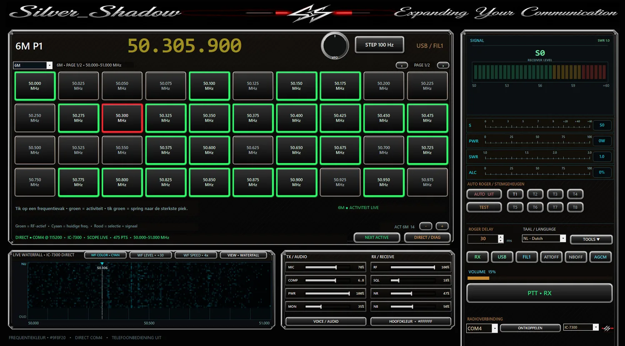Adjust the VOLUME 15% bar

540,278
